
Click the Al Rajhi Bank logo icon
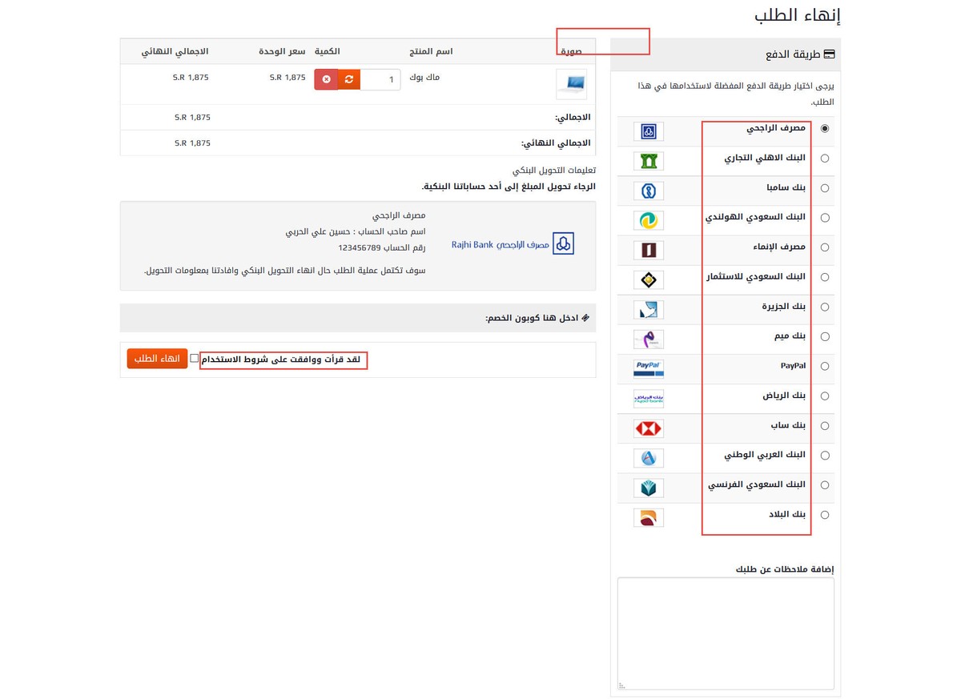coord(648,131)
